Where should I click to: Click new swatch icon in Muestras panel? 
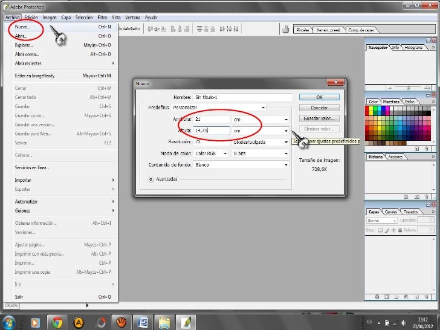pyautogui.click(x=417, y=149)
